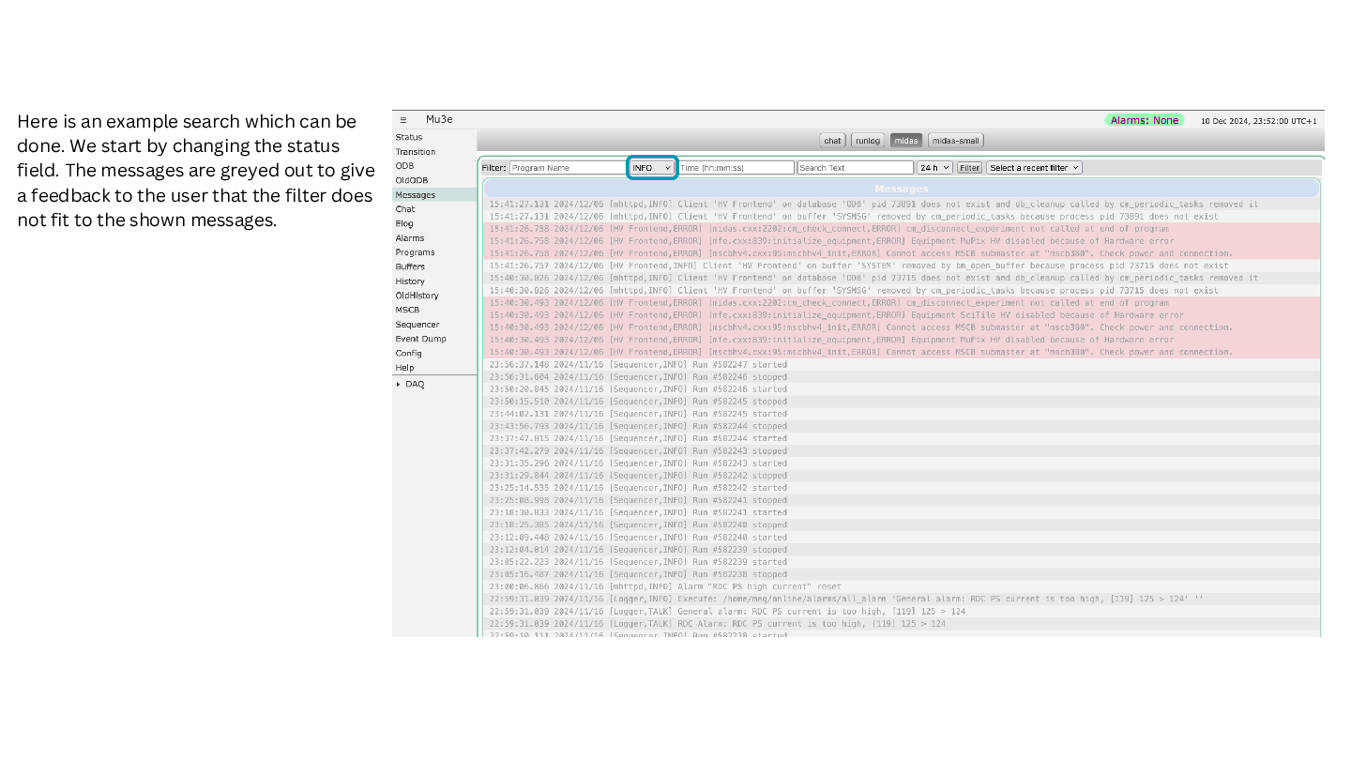Click the Program Name filter field
Viewport: 1351px width, 760px height.
[567, 168]
